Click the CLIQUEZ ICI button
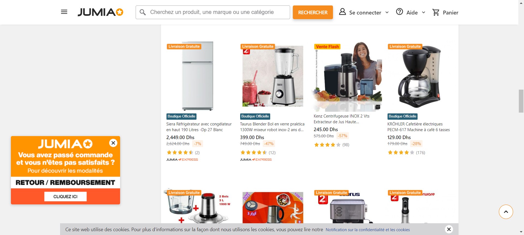524x235 pixels. point(65,196)
